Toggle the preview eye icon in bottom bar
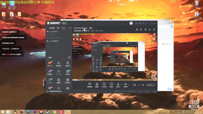Screen dimensions: 203x114 point(139,85)
